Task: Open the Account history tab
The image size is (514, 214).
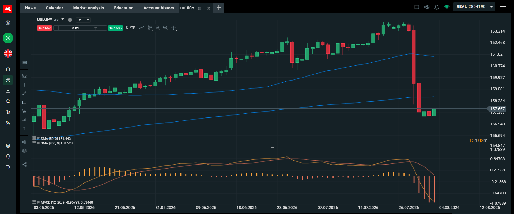Action: (159, 8)
